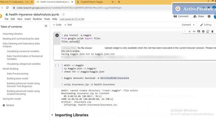Go to Reading and summarizing the data

tap(21, 39)
